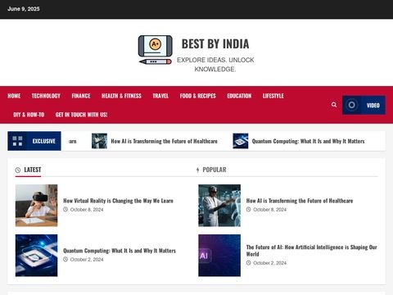Click the Exclusive label in the ticker
393x295 pixels.
click(x=44, y=141)
